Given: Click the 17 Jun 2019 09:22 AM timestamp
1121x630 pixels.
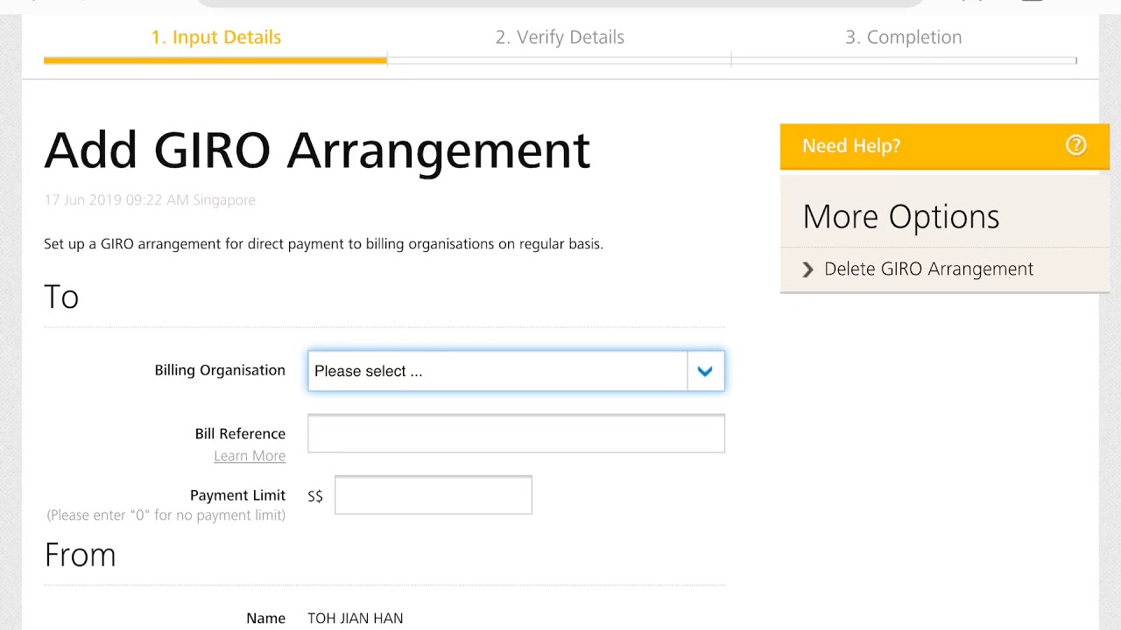Looking at the screenshot, I should [x=150, y=200].
